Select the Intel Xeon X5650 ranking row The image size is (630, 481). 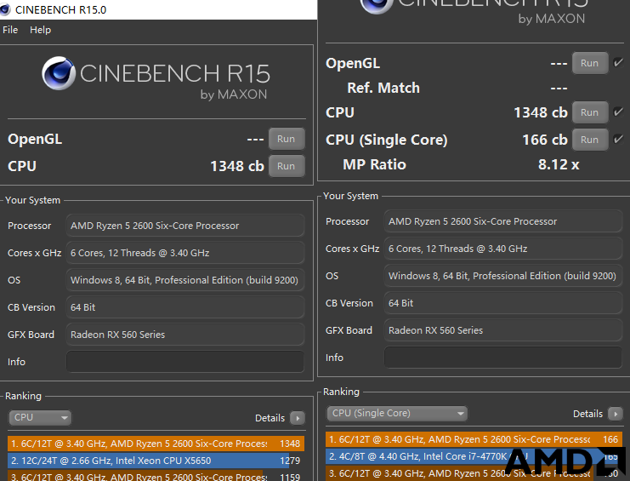tap(156, 461)
